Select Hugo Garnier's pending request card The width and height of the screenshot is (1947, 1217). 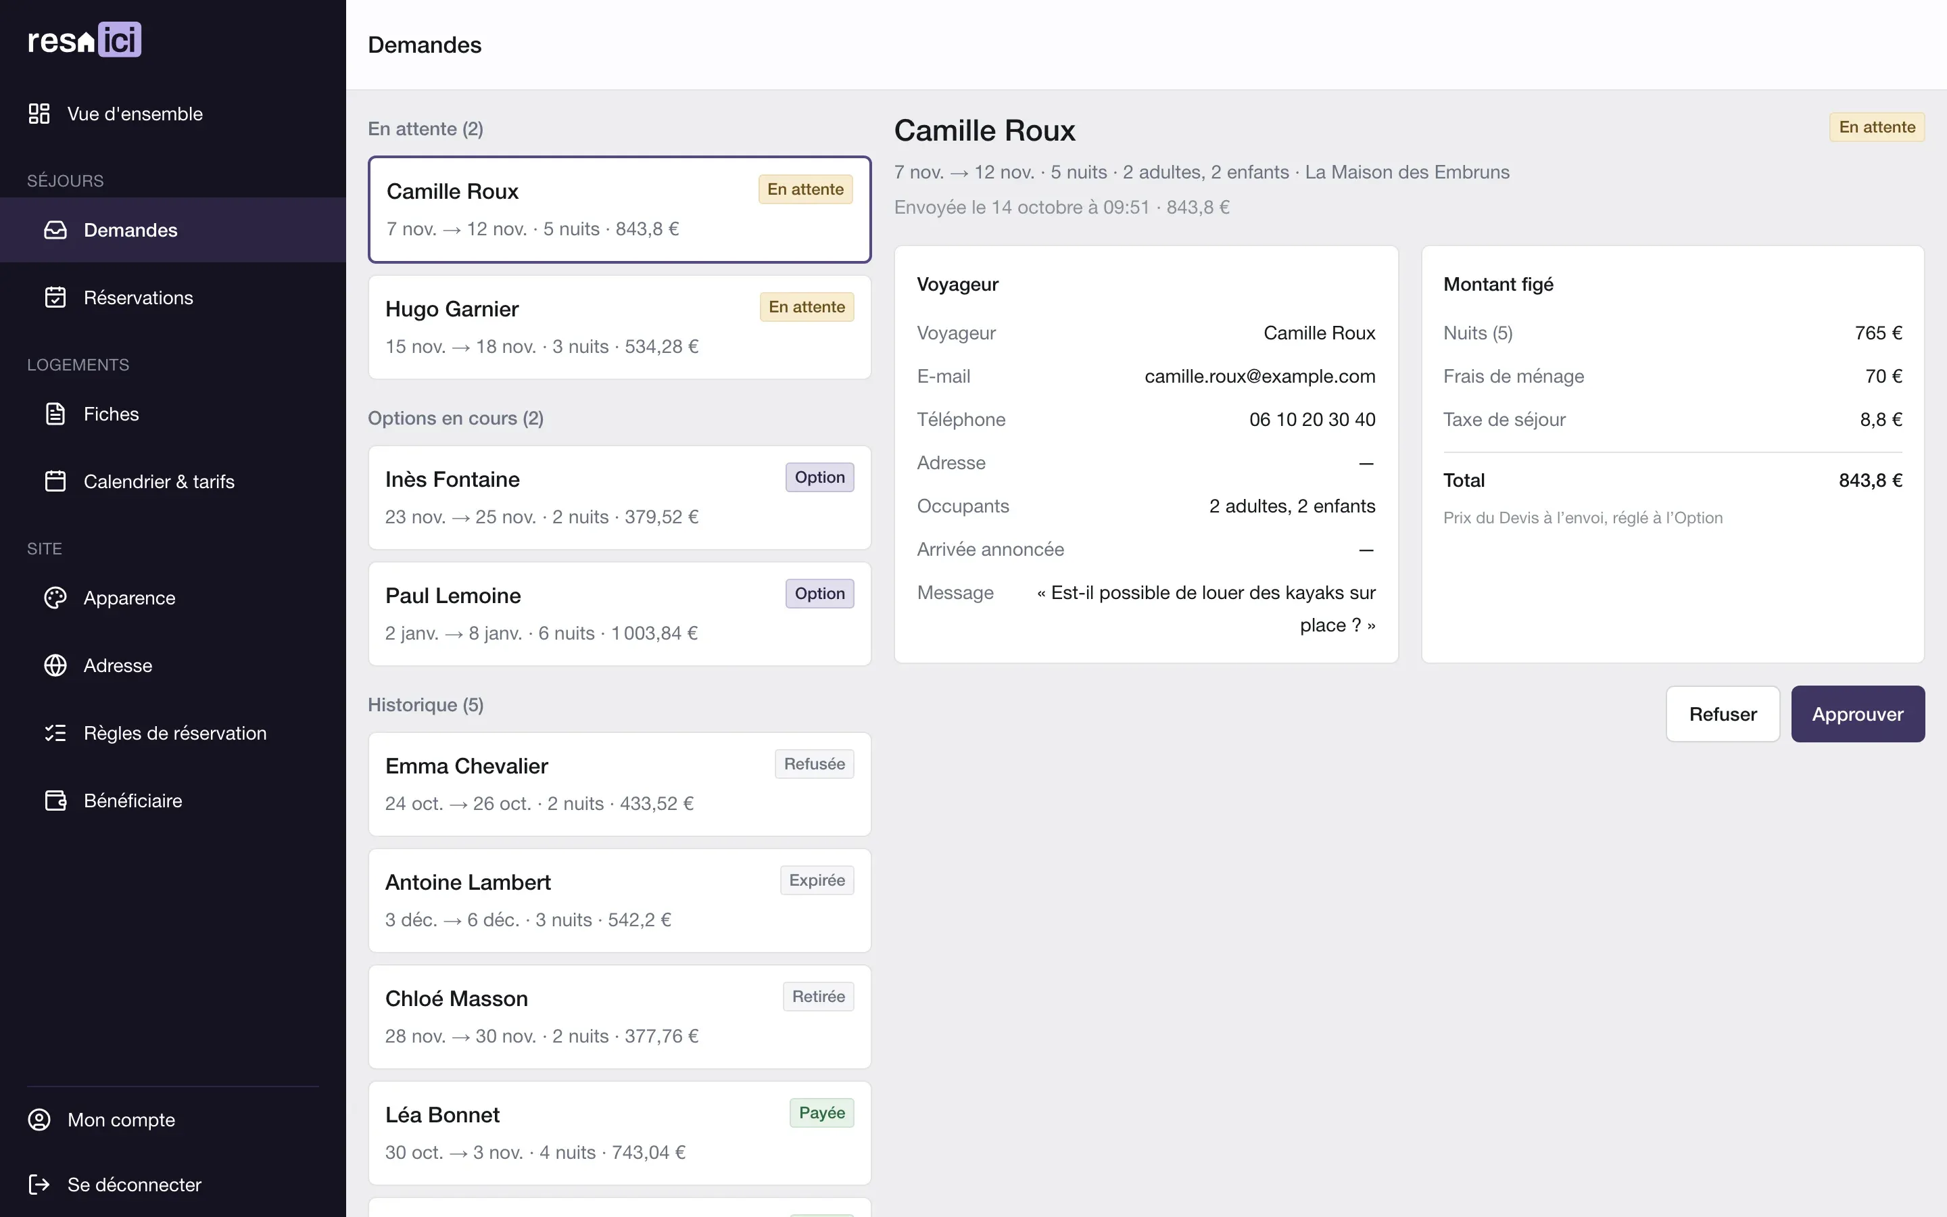pos(619,328)
